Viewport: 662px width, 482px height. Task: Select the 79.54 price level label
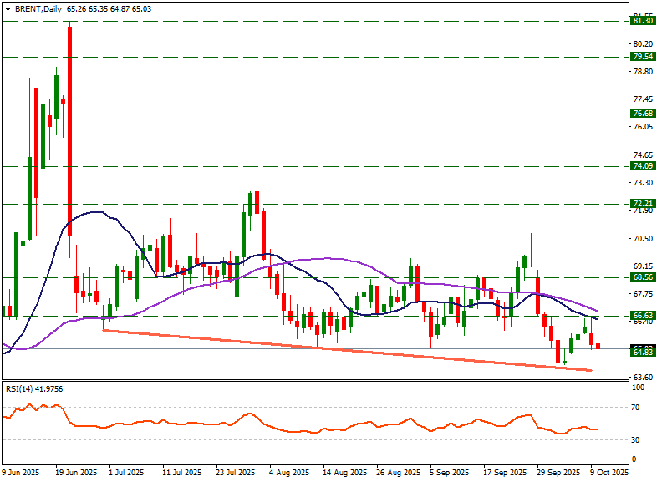pos(643,57)
